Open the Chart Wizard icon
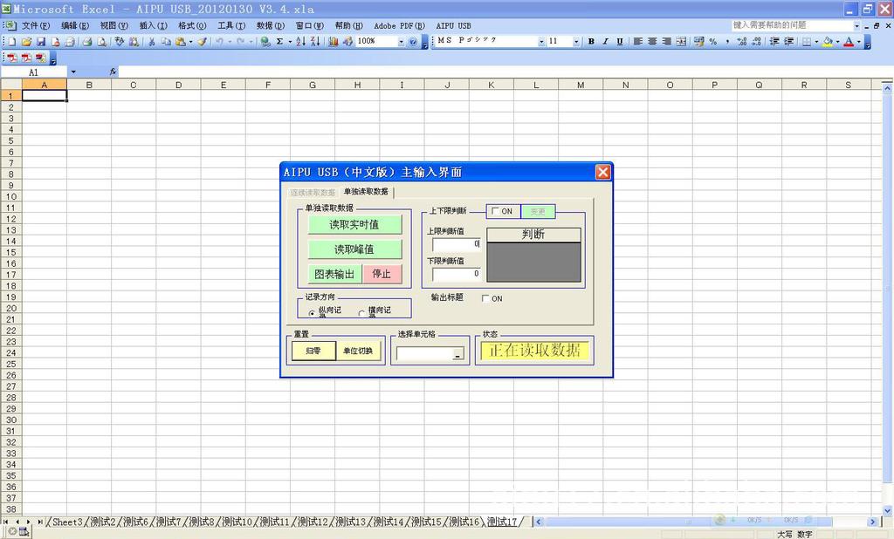Viewport: 894px width, 539px height. pos(334,42)
